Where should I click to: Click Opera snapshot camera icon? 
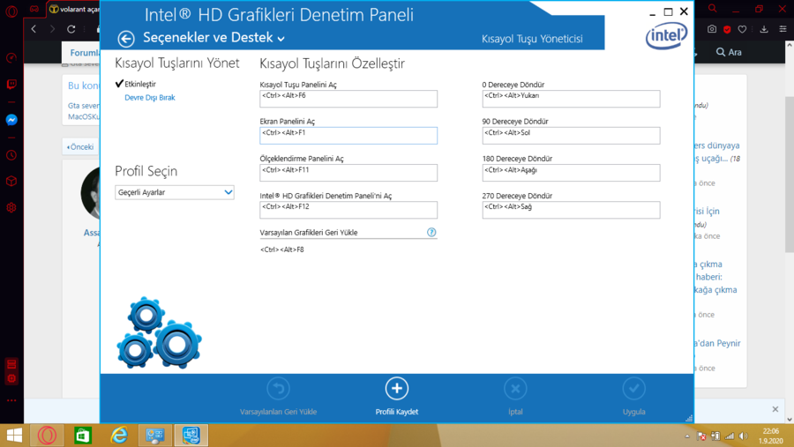(712, 29)
